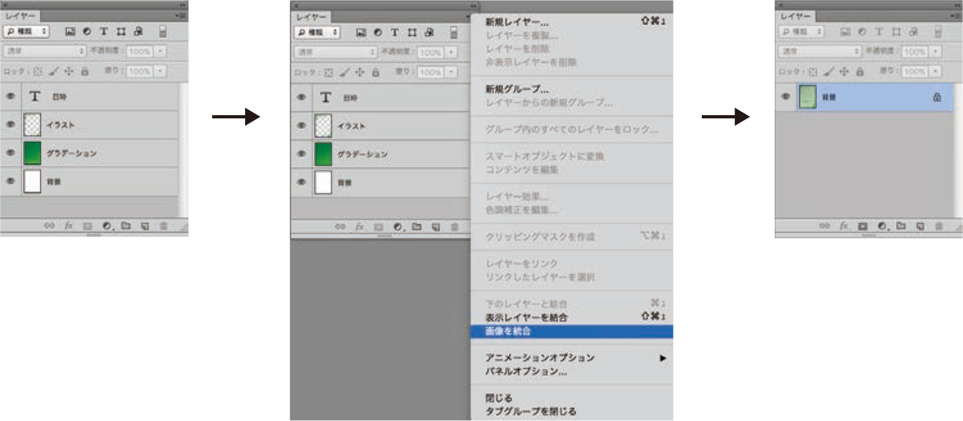Click 背景 layer thumbnail in right panel
The image size is (963, 421).
pos(807,97)
